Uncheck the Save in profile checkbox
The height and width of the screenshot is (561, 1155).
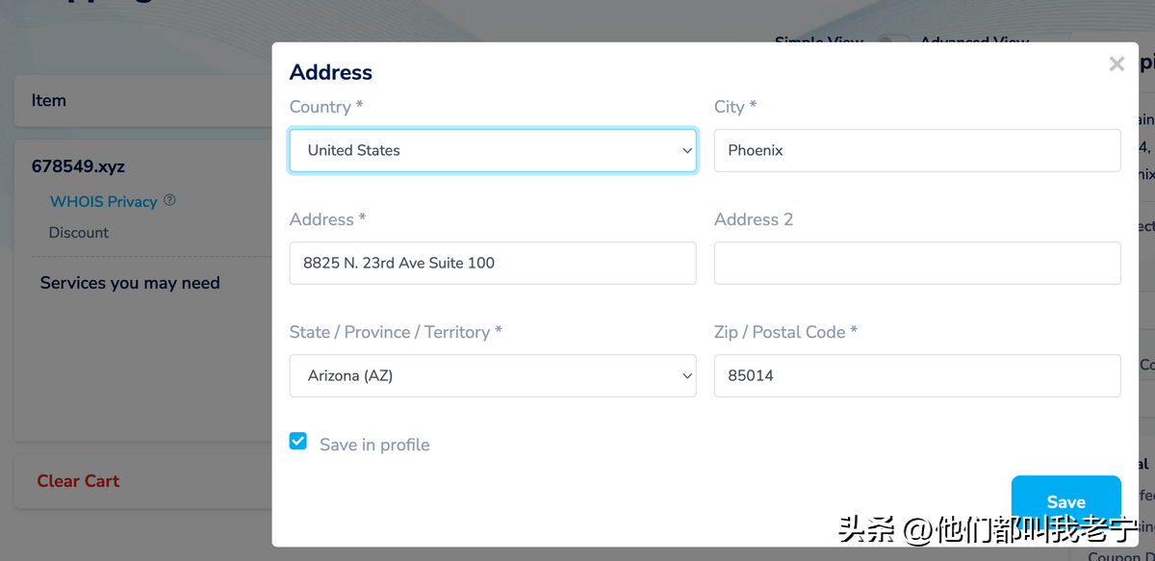point(298,442)
